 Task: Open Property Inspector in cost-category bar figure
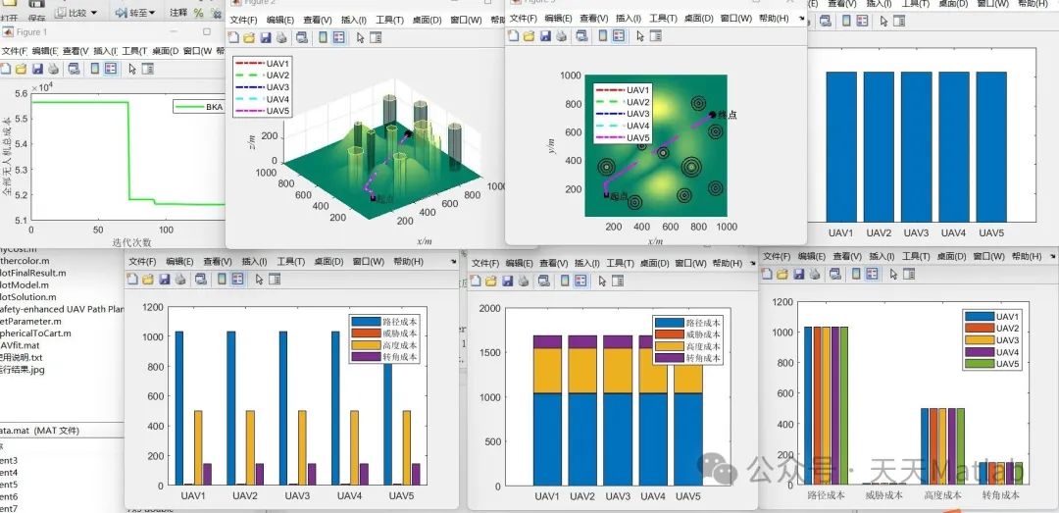pyautogui.click(x=910, y=274)
